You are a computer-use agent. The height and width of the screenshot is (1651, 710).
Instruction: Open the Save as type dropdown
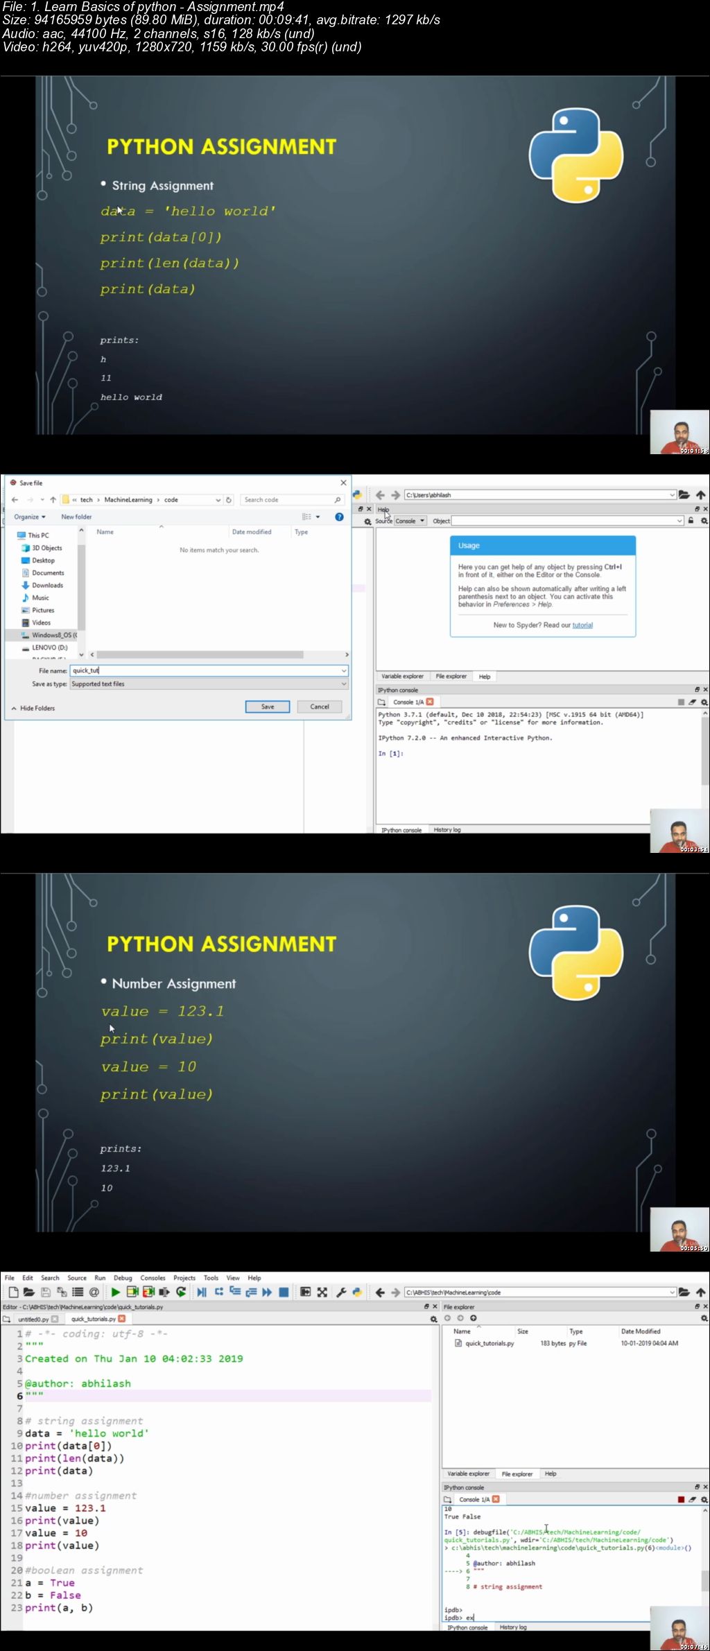343,684
